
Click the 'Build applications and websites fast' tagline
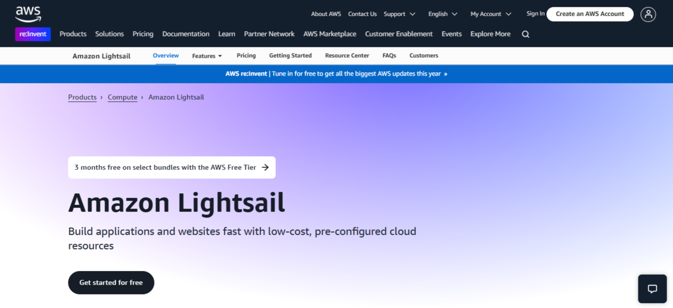pos(242,238)
